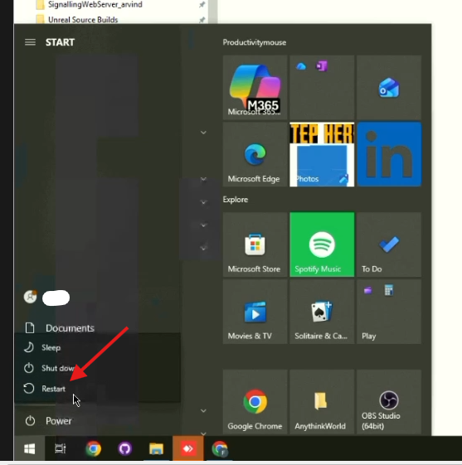Open the To Do tile
This screenshot has height=465, width=462.
[x=389, y=245]
